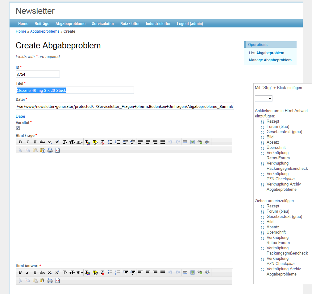Open font size dropdown in Html Frage toolbar
Image resolution: width=312 pixels, height=294 pixels.
point(72,142)
